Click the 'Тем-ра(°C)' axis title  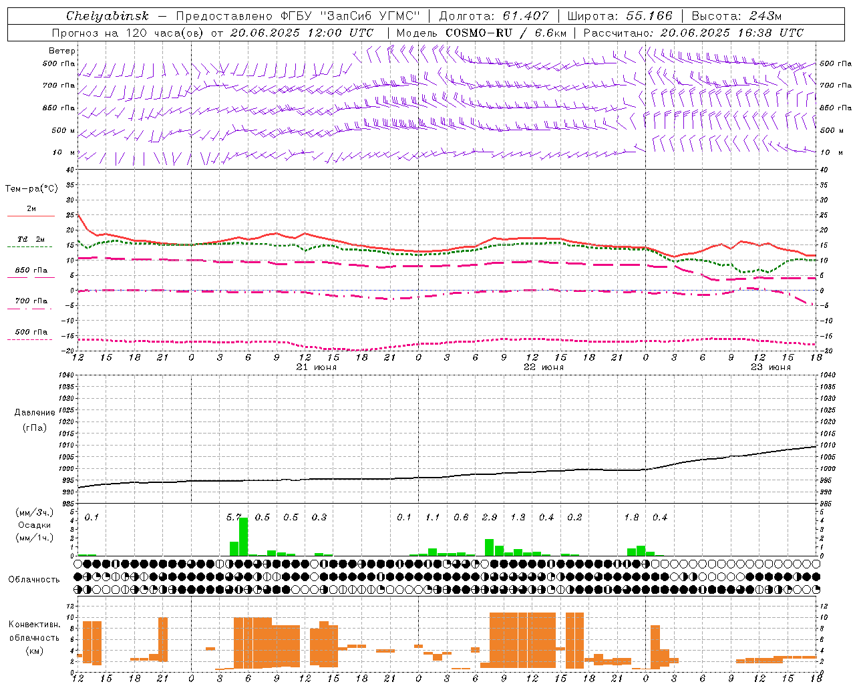click(x=31, y=189)
